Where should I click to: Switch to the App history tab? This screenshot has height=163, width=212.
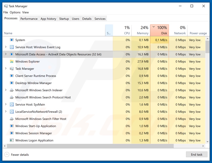tap(48, 19)
